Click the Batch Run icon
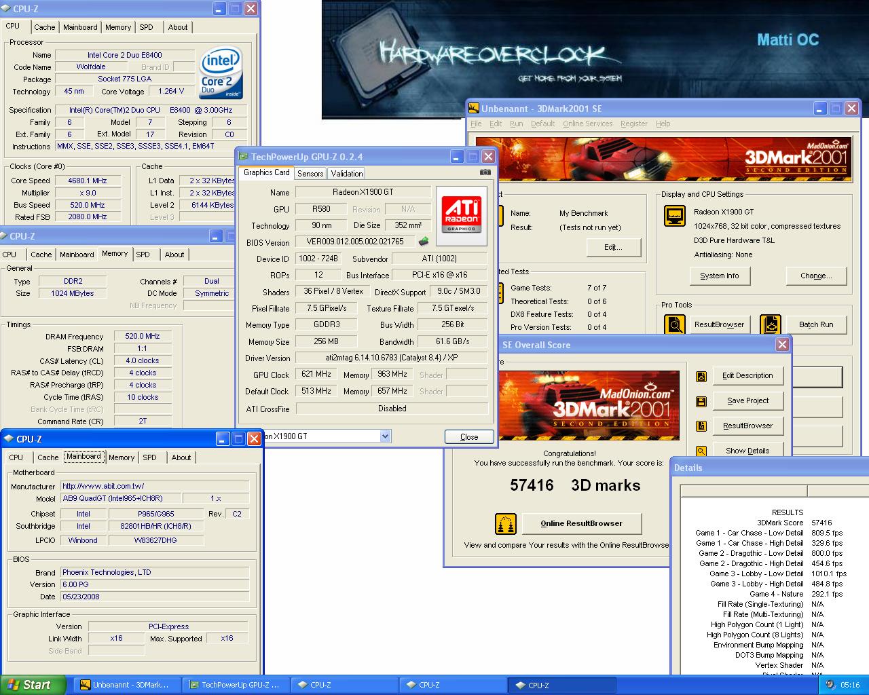The image size is (869, 695). coord(771,324)
